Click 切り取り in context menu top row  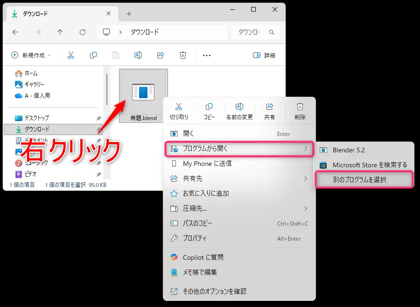pyautogui.click(x=179, y=111)
